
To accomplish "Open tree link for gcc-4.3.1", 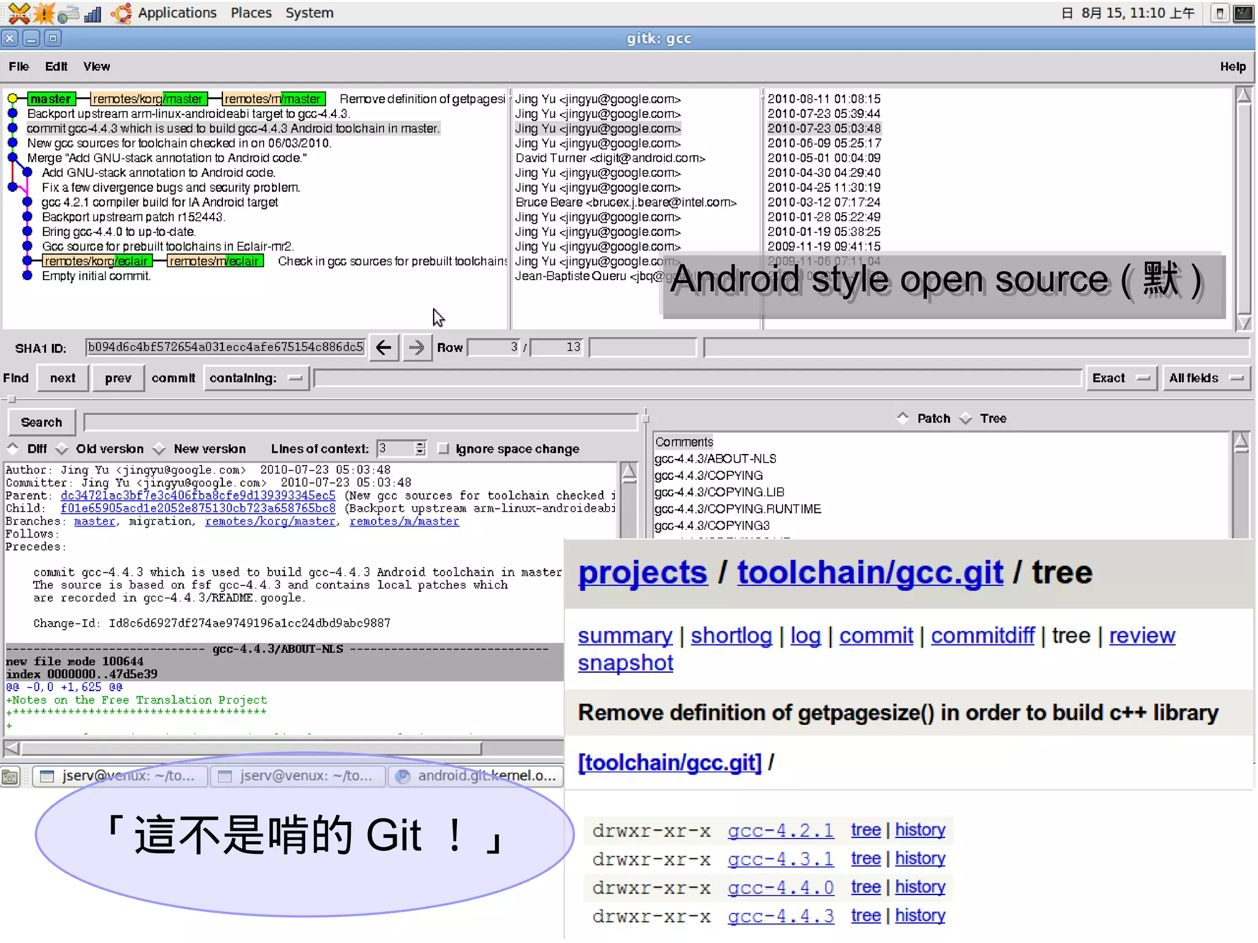I will tap(865, 858).
